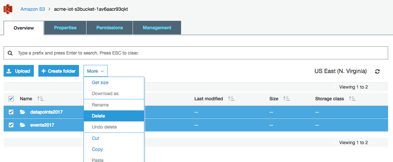Click the prefix search input field
Screen dimensions: 393x162
tap(196, 53)
